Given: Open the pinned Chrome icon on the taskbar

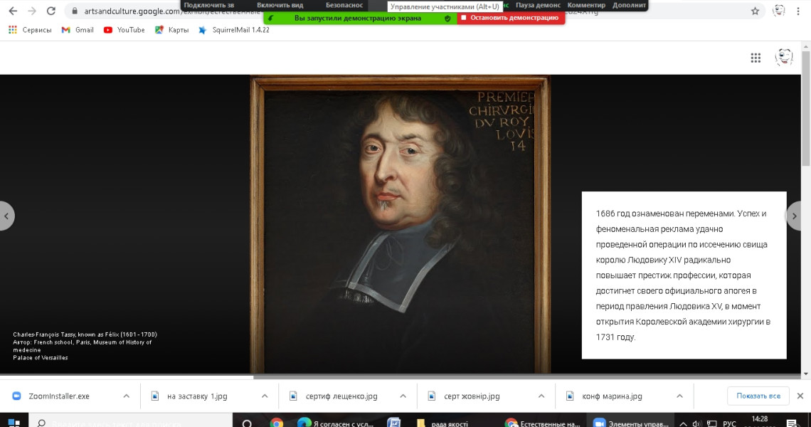Looking at the screenshot, I should (276, 422).
